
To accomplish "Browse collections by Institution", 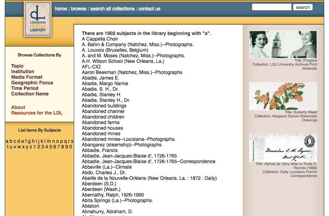I will coord(23,72).
